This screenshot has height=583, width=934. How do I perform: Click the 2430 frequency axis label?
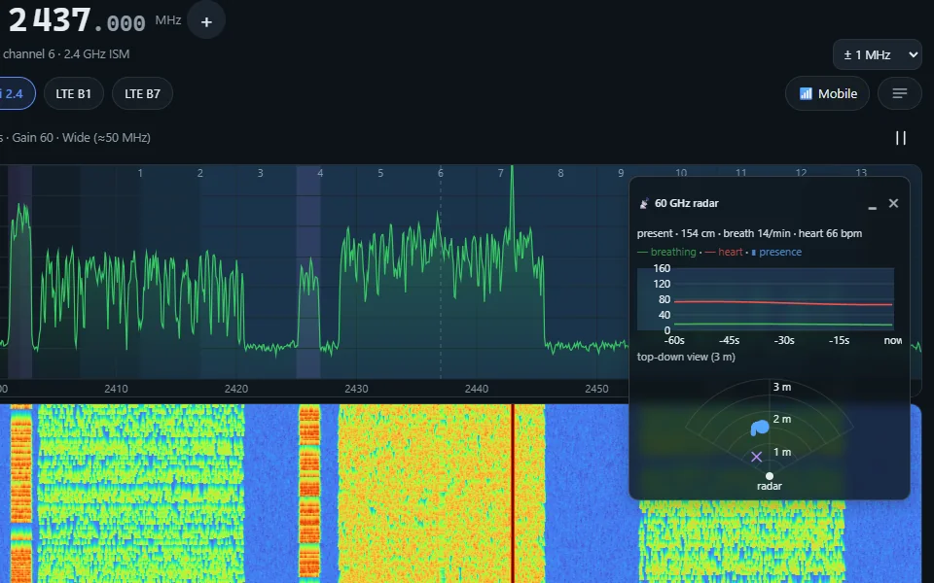[356, 389]
